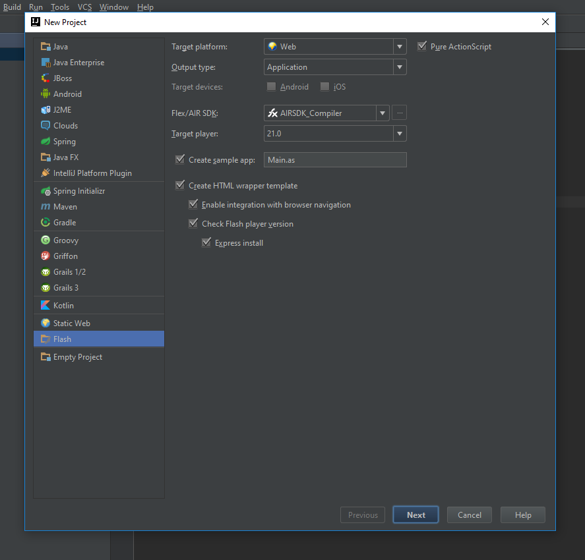Click the Next button
This screenshot has height=560, width=585.
[x=416, y=515]
